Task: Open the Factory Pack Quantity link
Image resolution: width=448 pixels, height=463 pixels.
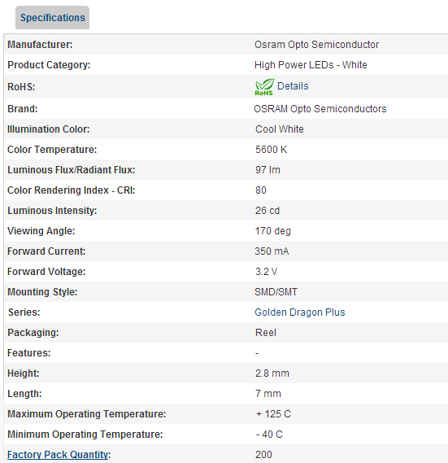Action: 58,454
